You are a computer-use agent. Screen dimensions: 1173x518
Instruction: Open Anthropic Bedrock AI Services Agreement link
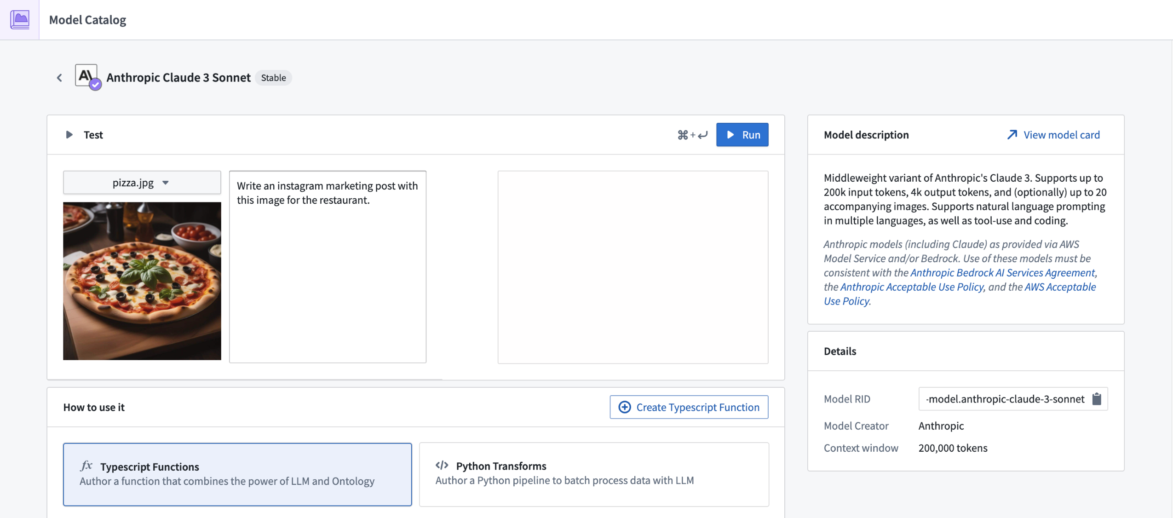point(1002,273)
